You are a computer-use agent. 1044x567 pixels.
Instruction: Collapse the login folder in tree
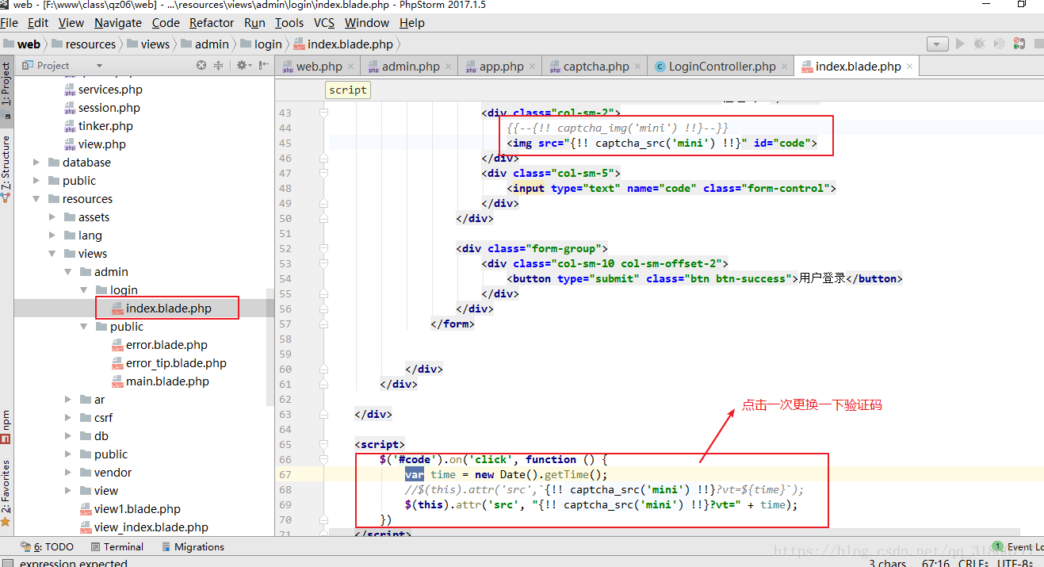point(84,290)
